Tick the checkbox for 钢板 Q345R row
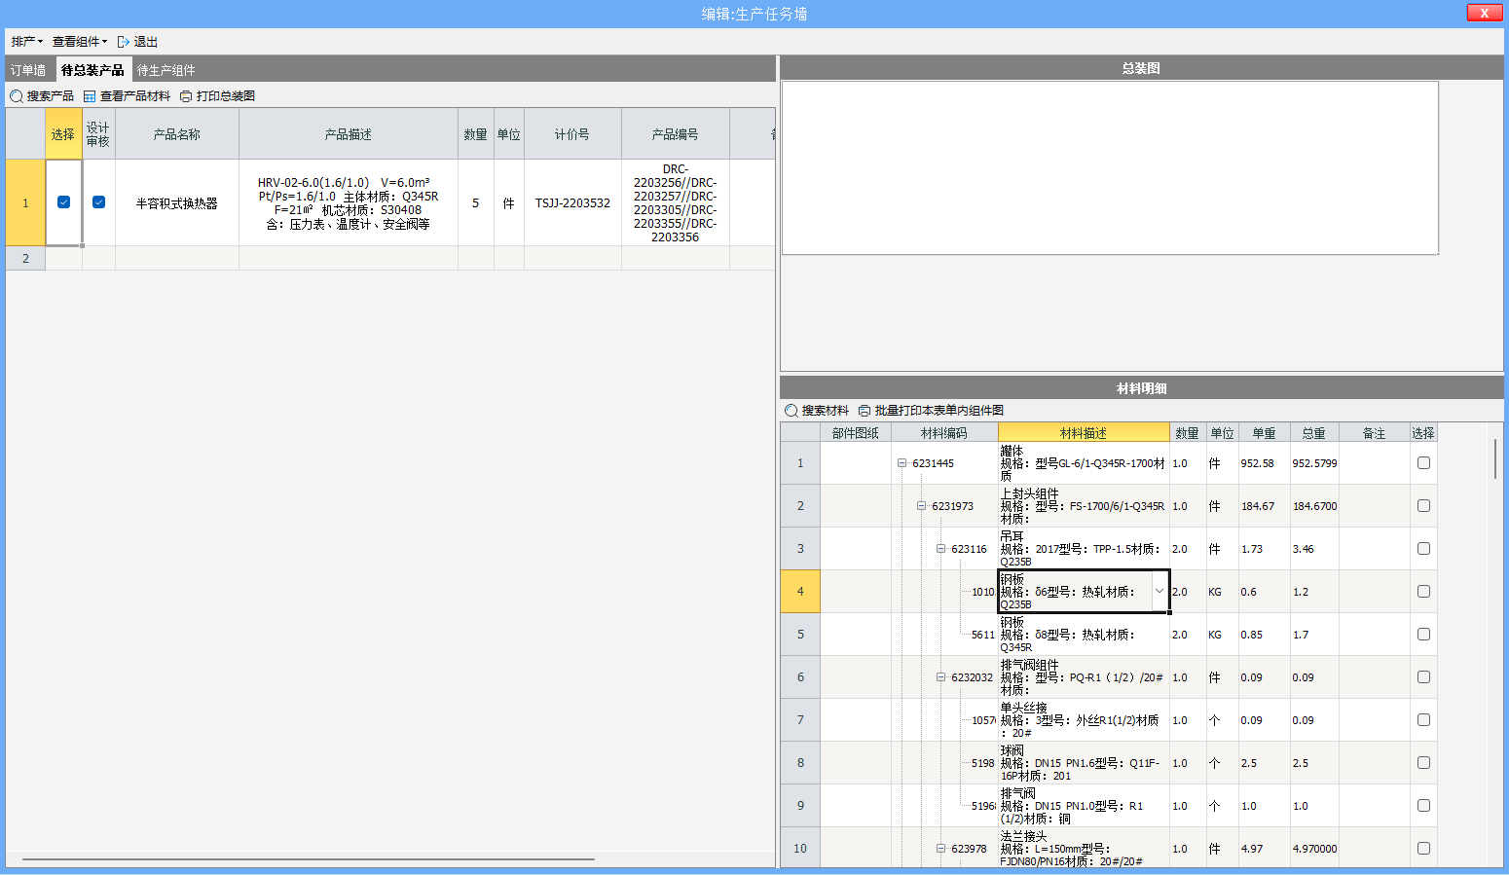 pyautogui.click(x=1423, y=635)
